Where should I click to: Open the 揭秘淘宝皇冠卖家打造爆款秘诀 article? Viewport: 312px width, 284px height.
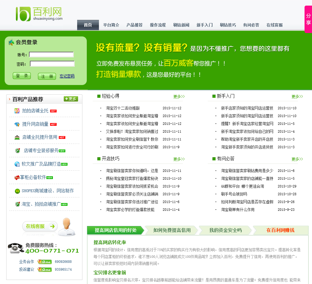132,178
